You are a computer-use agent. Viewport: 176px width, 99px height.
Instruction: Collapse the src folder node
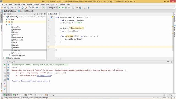6,24
